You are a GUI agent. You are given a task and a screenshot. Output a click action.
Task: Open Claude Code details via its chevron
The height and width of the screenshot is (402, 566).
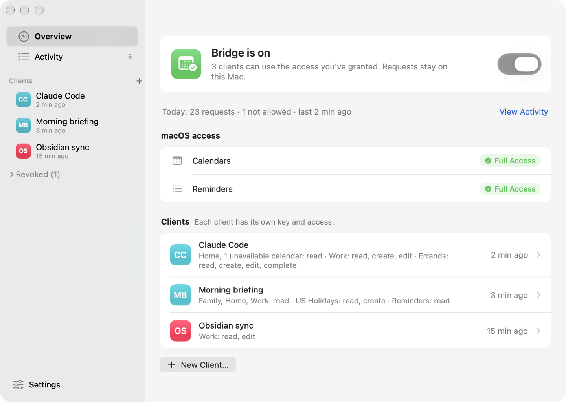click(538, 255)
